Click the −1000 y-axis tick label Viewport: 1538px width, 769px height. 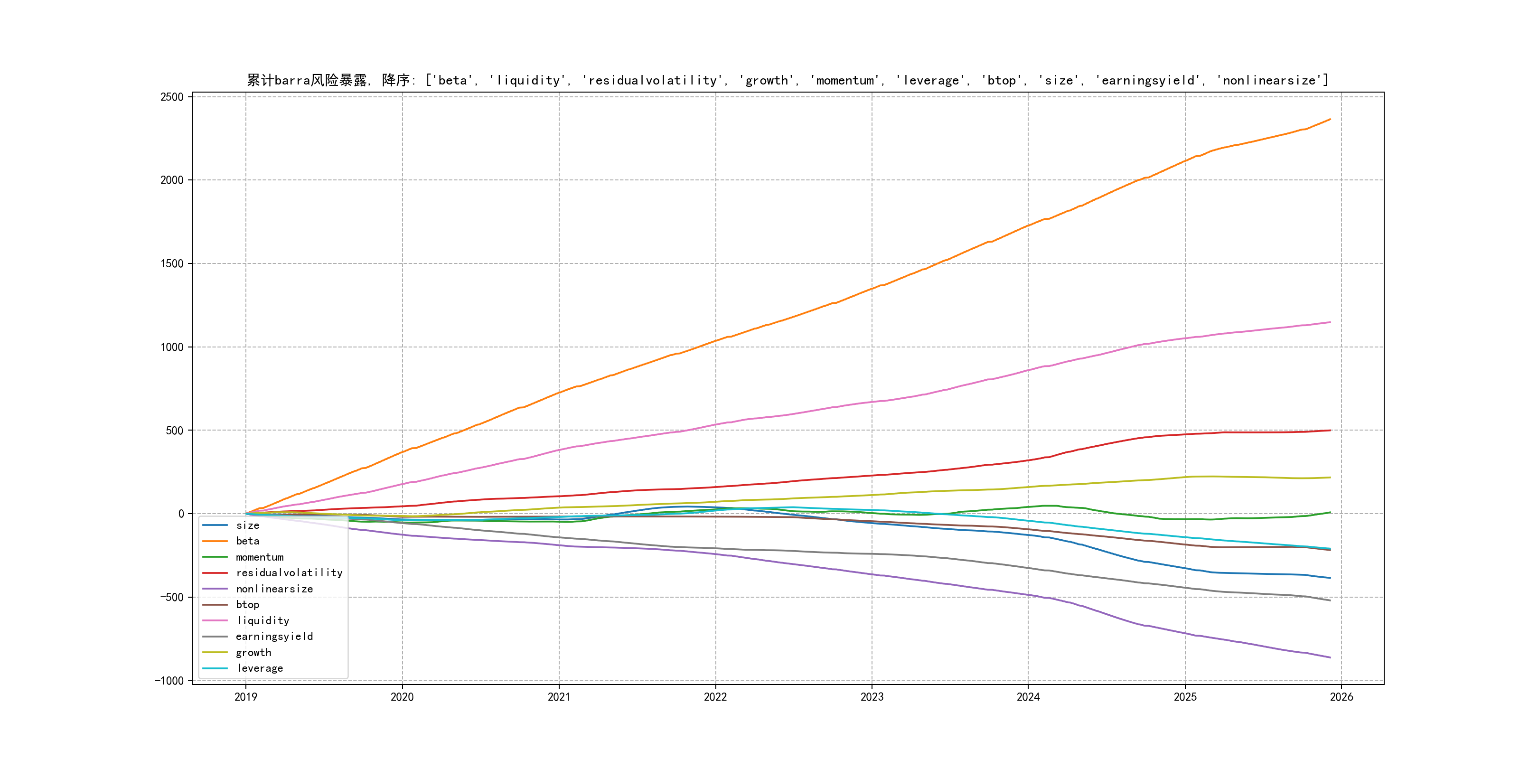click(169, 681)
